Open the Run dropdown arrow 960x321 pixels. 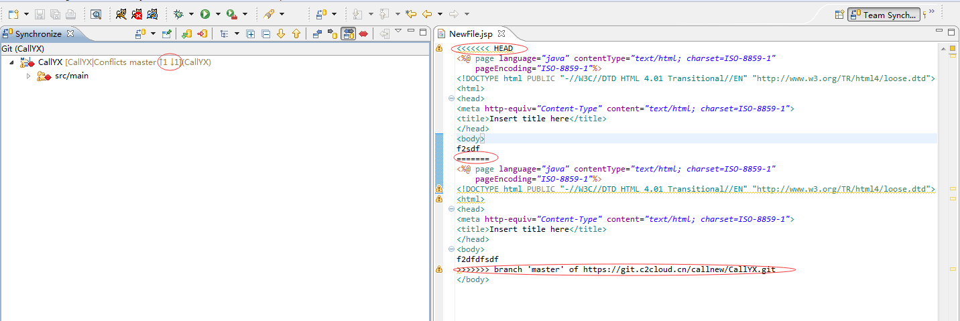[x=218, y=14]
